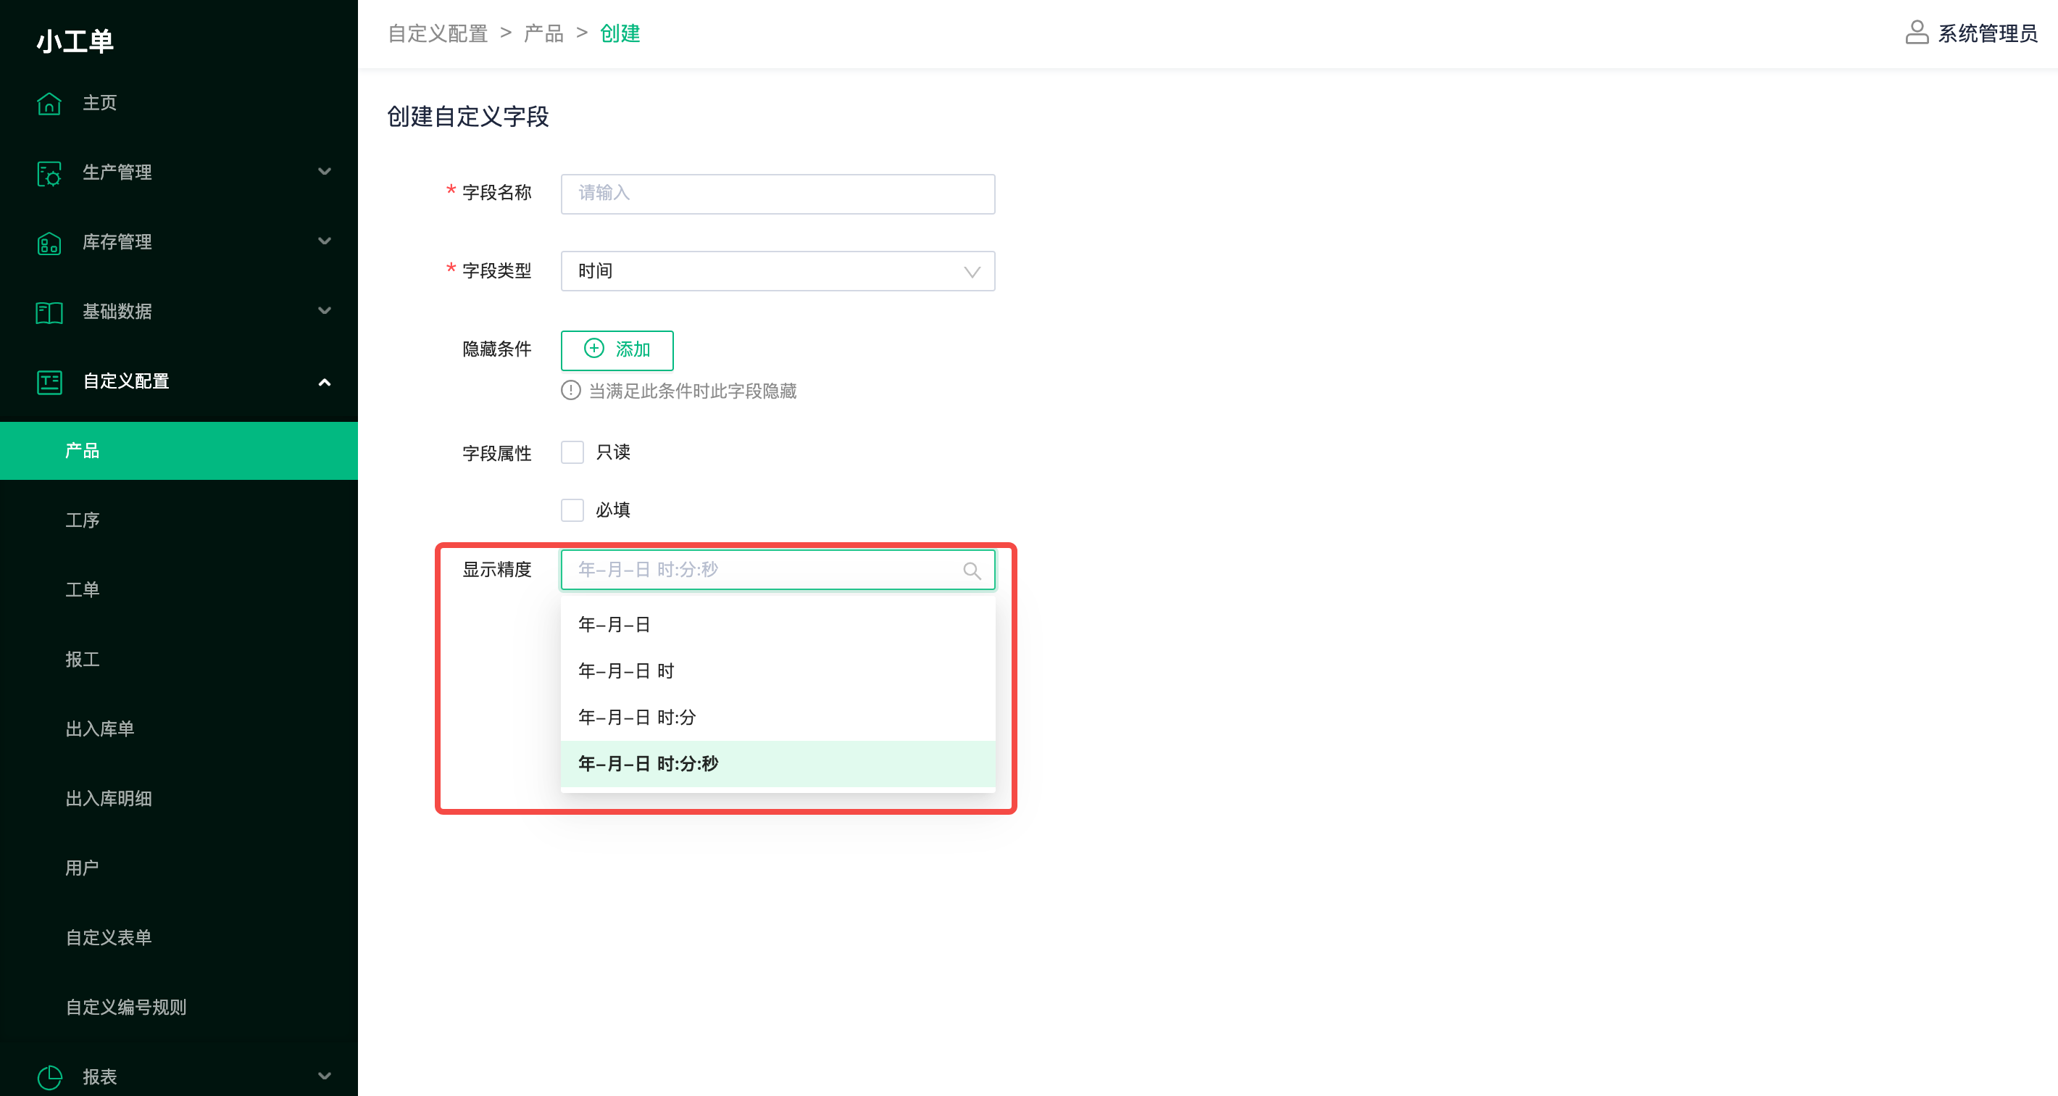Image resolution: width=2058 pixels, height=1096 pixels.
Task: Click 产品 breadcrumb link
Action: [543, 33]
